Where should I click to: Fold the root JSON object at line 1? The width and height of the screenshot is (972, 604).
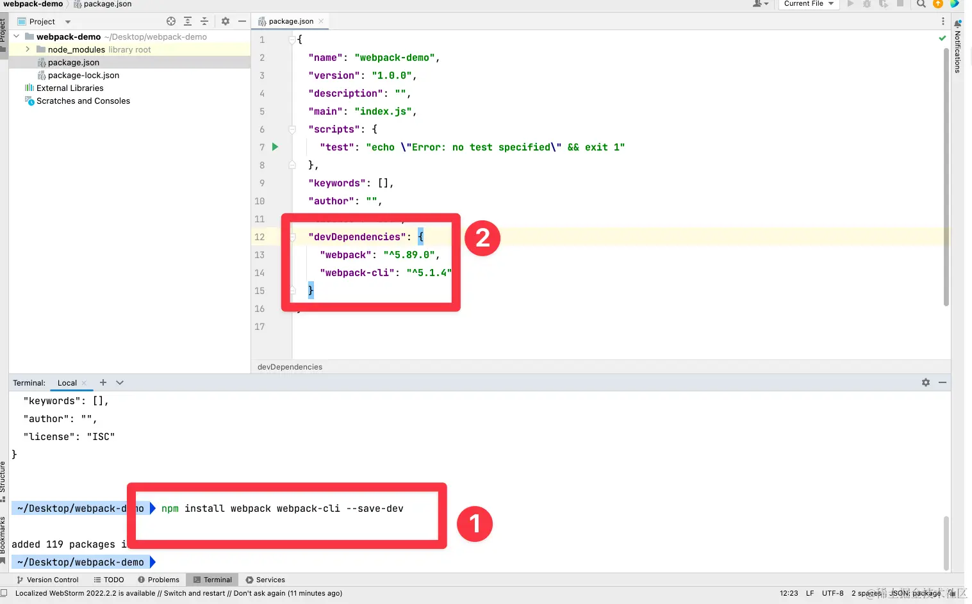(292, 39)
